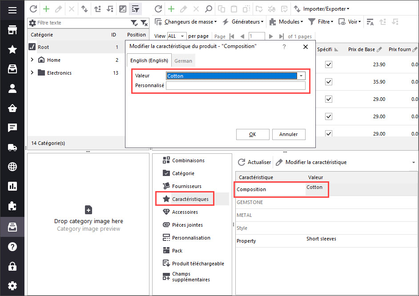Viewport: 419px width, 296px height.
Task: Select the Root category row
Action: 76,47
